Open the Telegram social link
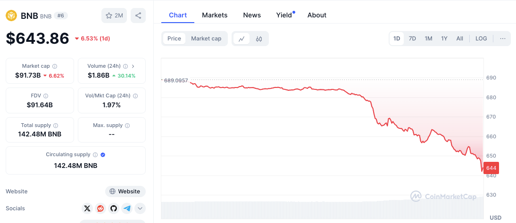 (127, 208)
